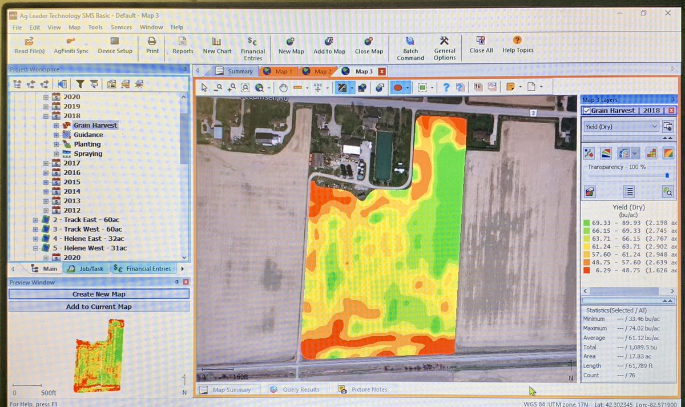Open AgFiniti Sync

(x=71, y=46)
